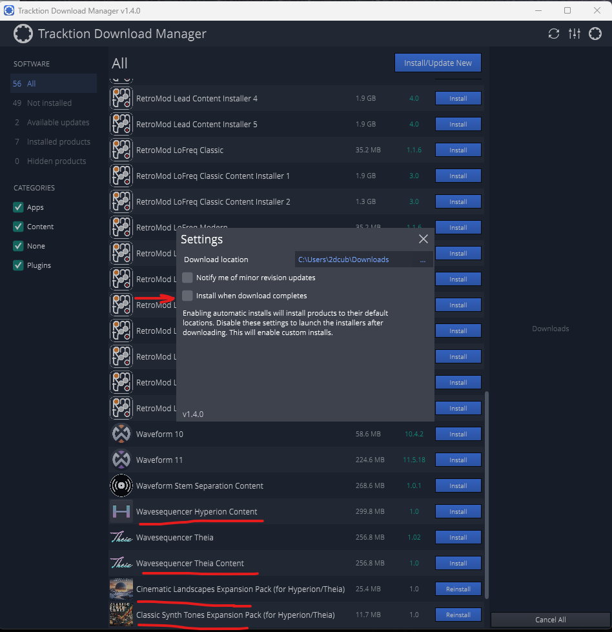The height and width of the screenshot is (632, 612).
Task: Install Wavesequencer Theia Content
Action: pyautogui.click(x=458, y=563)
